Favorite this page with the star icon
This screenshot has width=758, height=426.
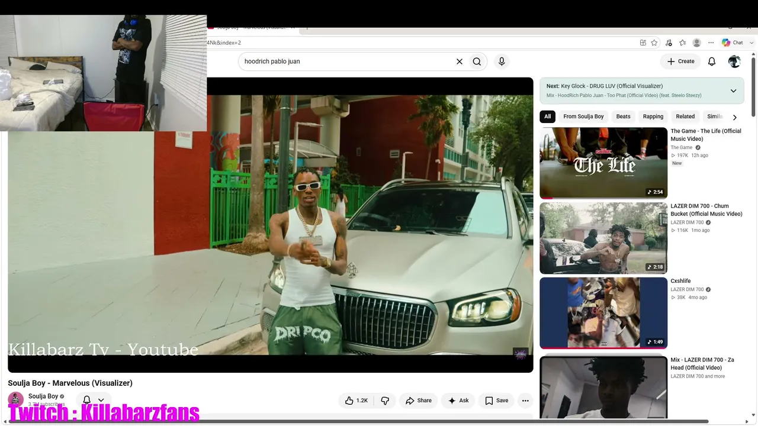point(654,43)
